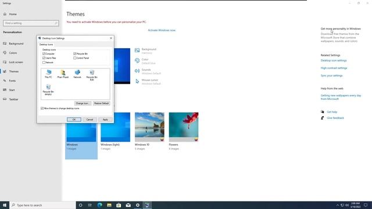Screen dimensions: 372x209
Task: Confirm the dialog with OK
Action: pyautogui.click(x=74, y=120)
